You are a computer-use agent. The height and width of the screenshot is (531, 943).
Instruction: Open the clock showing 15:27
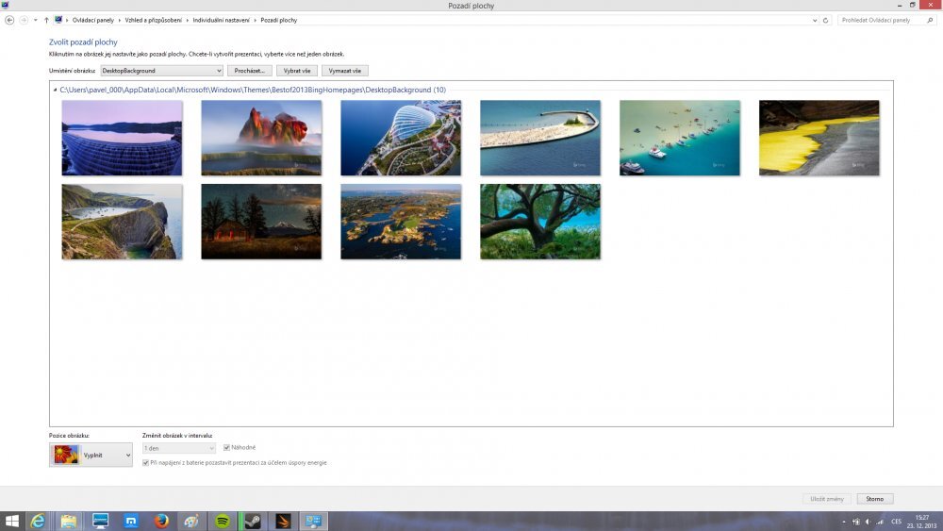tap(922, 522)
